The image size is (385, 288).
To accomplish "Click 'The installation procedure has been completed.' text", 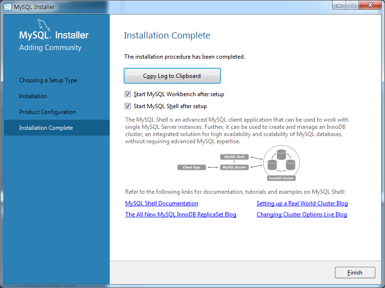I will coord(184,57).
